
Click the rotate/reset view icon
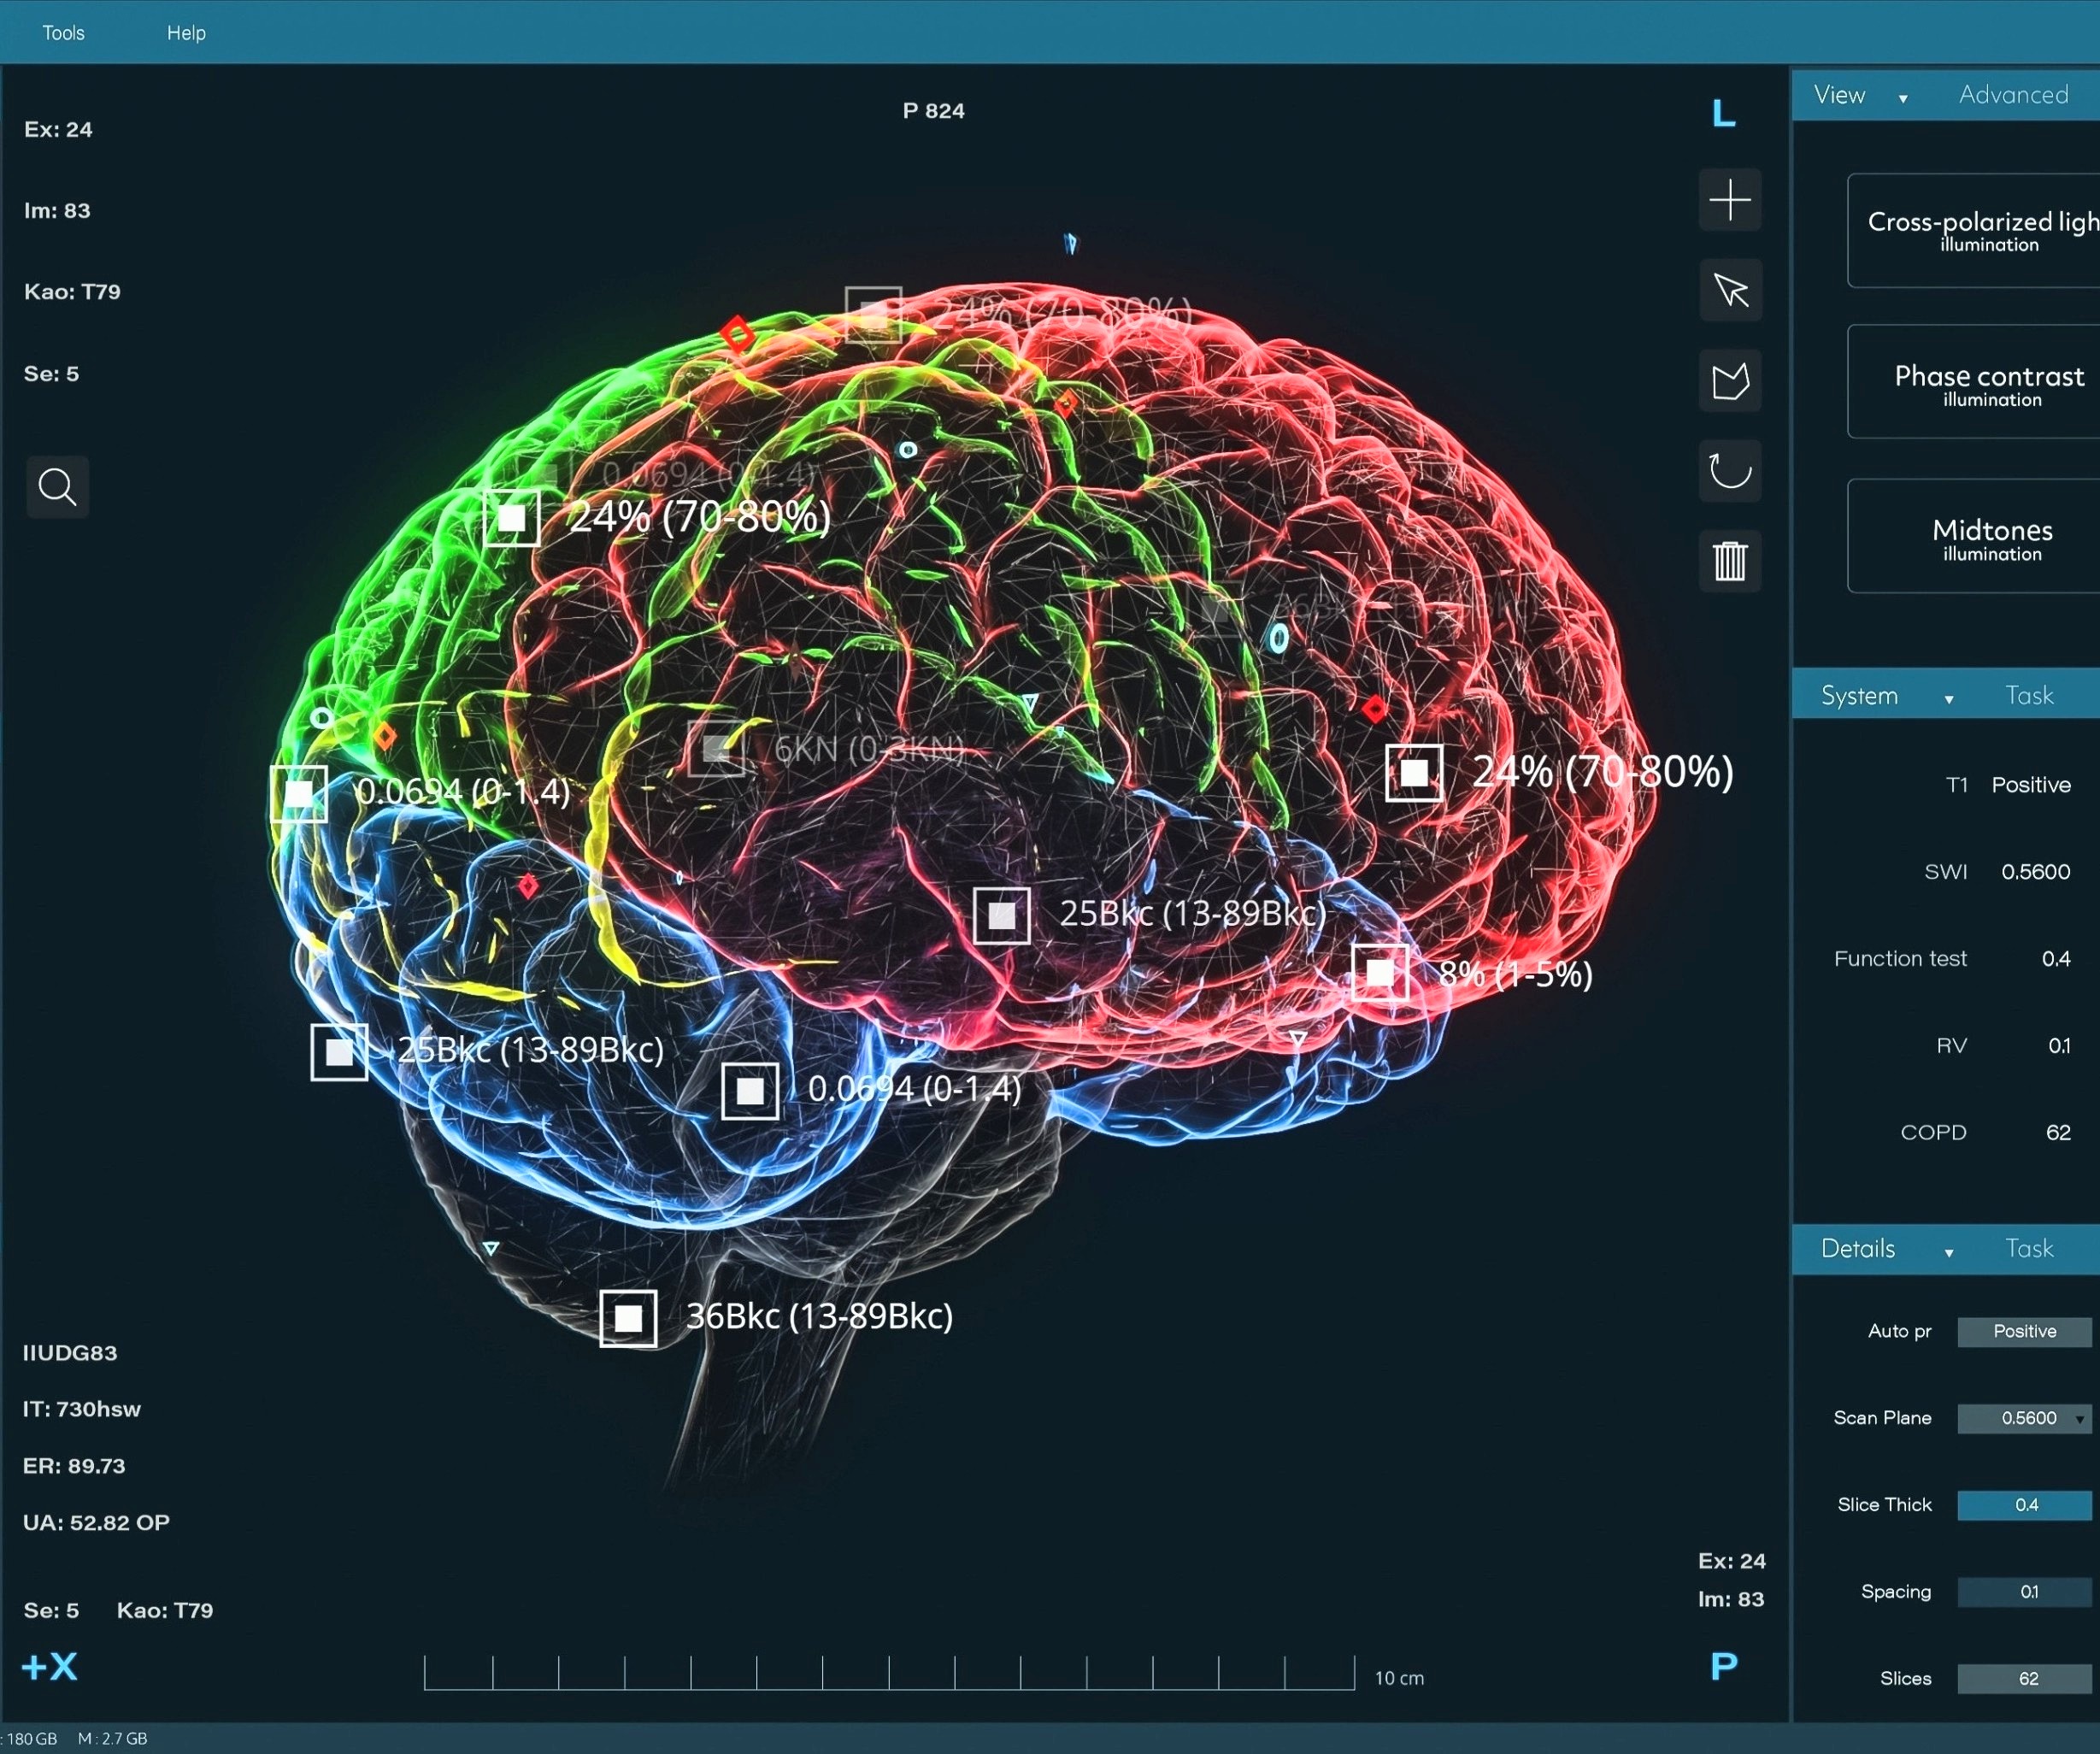tap(1730, 470)
